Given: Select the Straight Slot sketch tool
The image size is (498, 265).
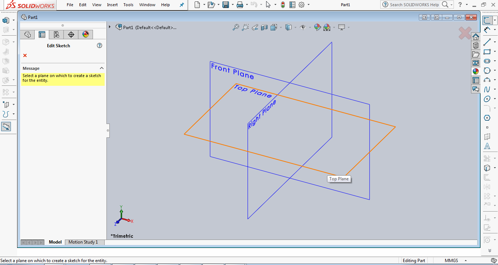Looking at the screenshot, I should [487, 61].
